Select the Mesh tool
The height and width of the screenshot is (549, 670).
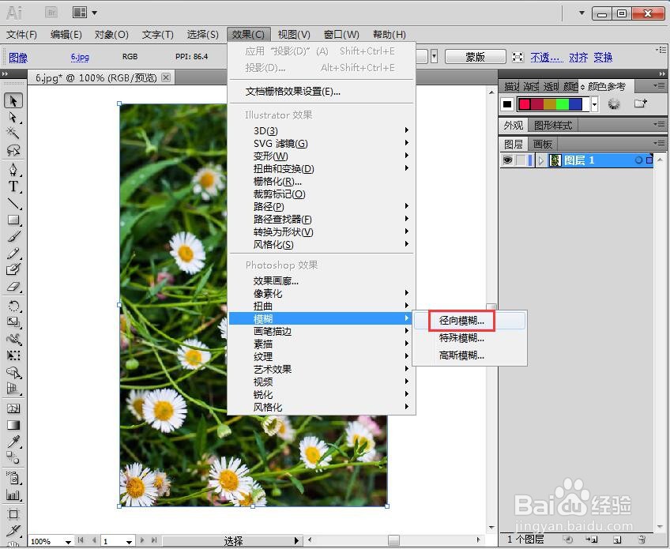(13, 408)
